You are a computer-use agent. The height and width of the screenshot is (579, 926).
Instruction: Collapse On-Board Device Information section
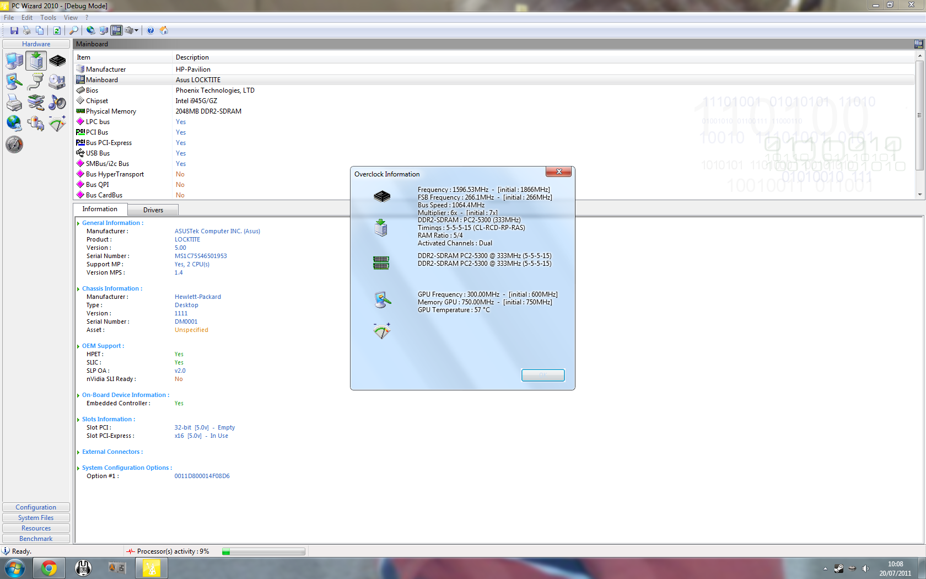pyautogui.click(x=78, y=395)
